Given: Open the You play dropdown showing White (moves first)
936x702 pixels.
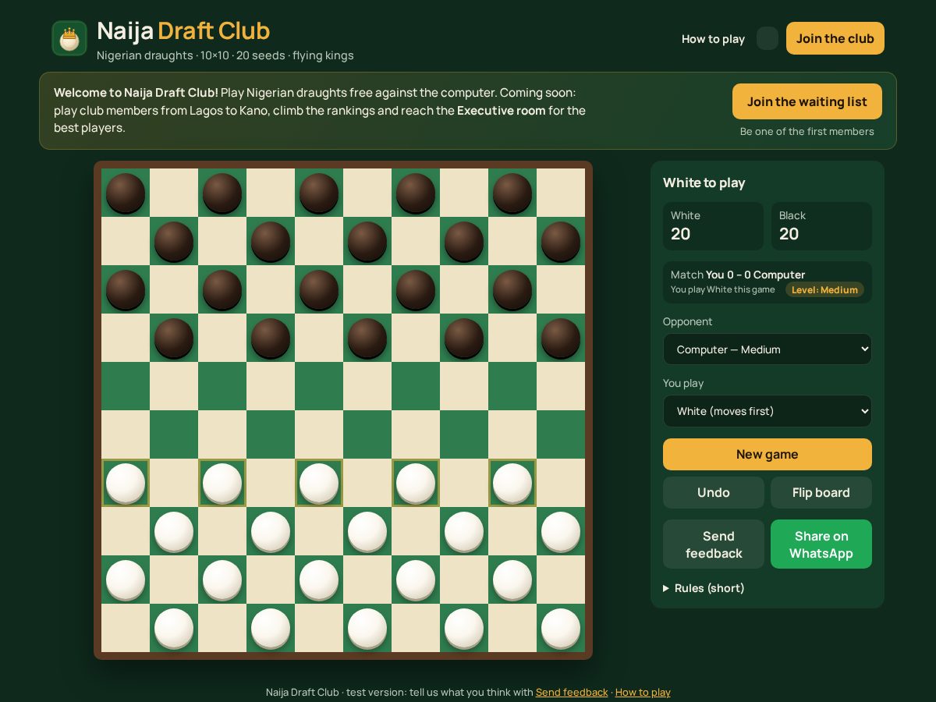Looking at the screenshot, I should (768, 411).
